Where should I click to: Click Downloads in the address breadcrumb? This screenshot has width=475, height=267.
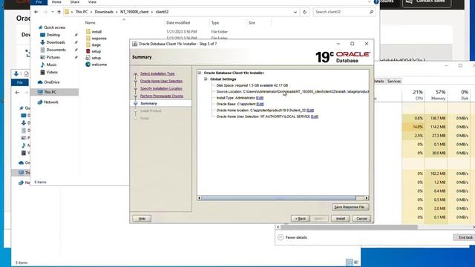[104, 12]
